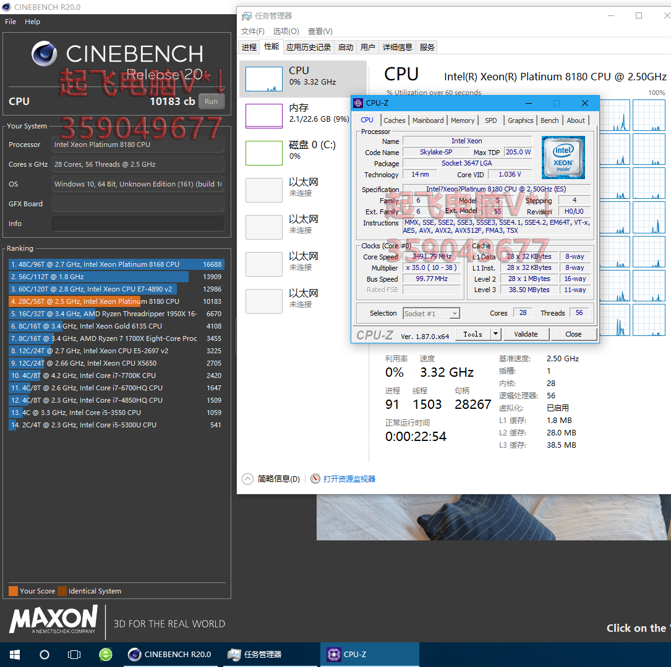Viewport: 671px width, 667px height.
Task: Open the About tab in CPU-Z
Action: point(576,120)
